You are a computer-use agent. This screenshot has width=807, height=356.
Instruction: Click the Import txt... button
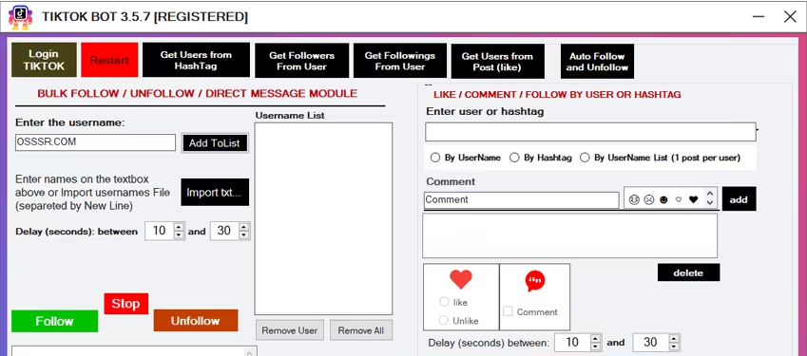(x=215, y=192)
